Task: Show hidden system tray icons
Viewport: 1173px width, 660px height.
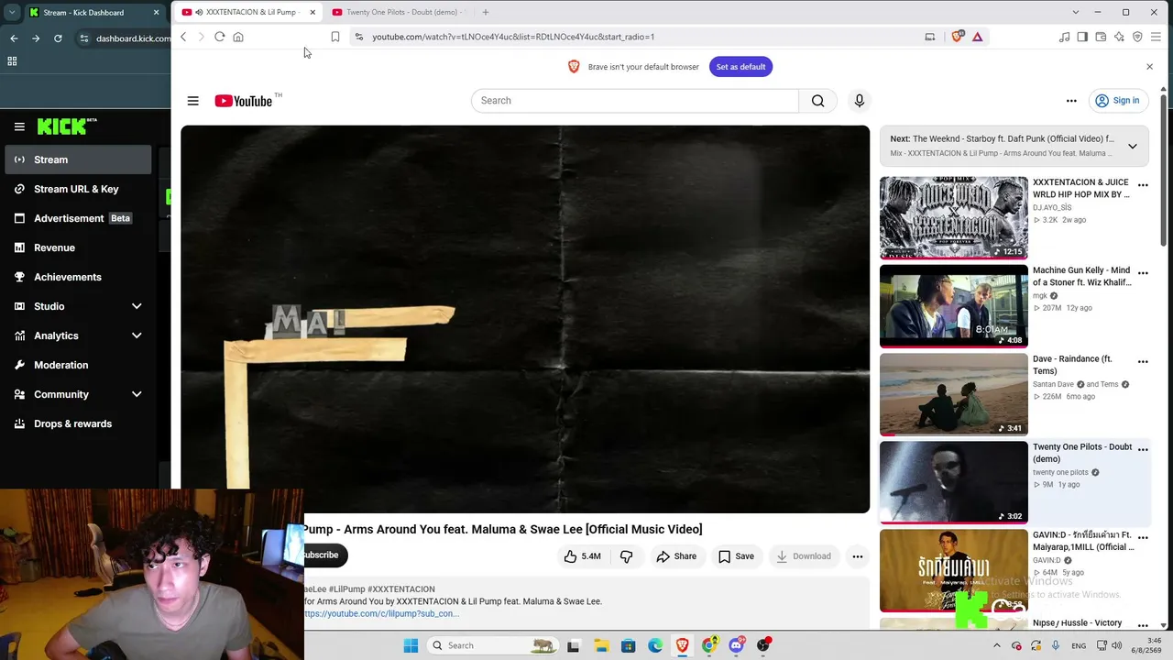Action: pyautogui.click(x=997, y=645)
